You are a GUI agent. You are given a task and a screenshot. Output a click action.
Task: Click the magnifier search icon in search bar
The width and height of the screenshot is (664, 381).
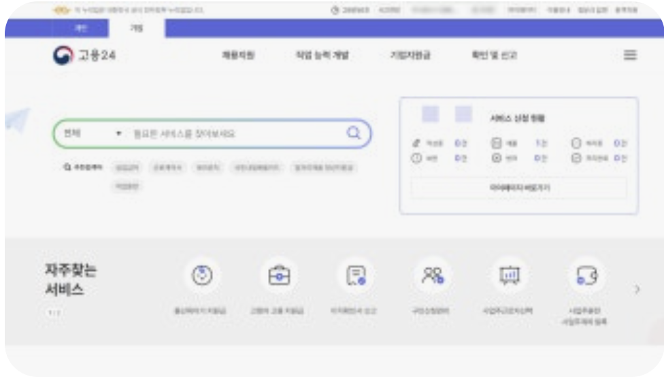[353, 133]
